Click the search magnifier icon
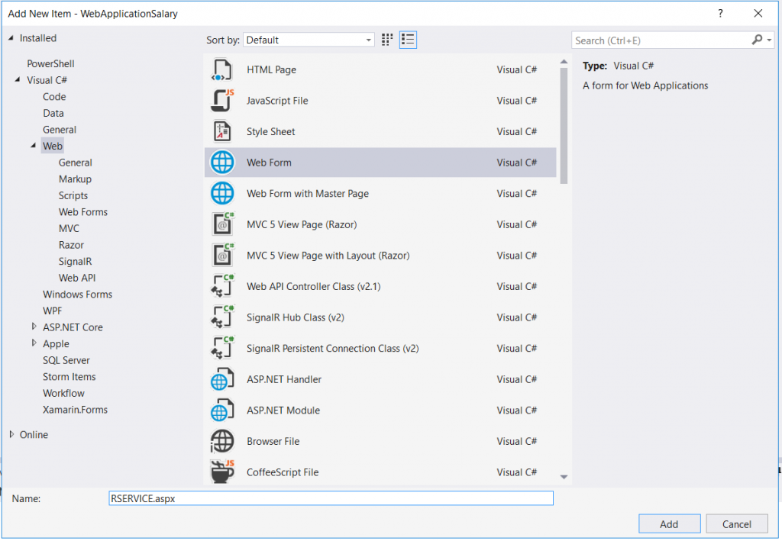This screenshot has width=782, height=541. point(757,40)
